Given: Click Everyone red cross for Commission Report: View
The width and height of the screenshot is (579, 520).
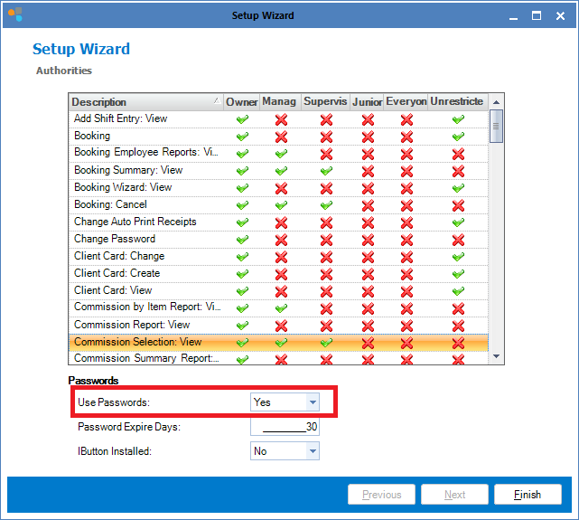Looking at the screenshot, I should pyautogui.click(x=406, y=326).
